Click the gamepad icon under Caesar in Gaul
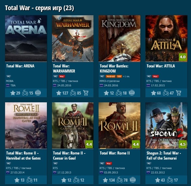 76,180
